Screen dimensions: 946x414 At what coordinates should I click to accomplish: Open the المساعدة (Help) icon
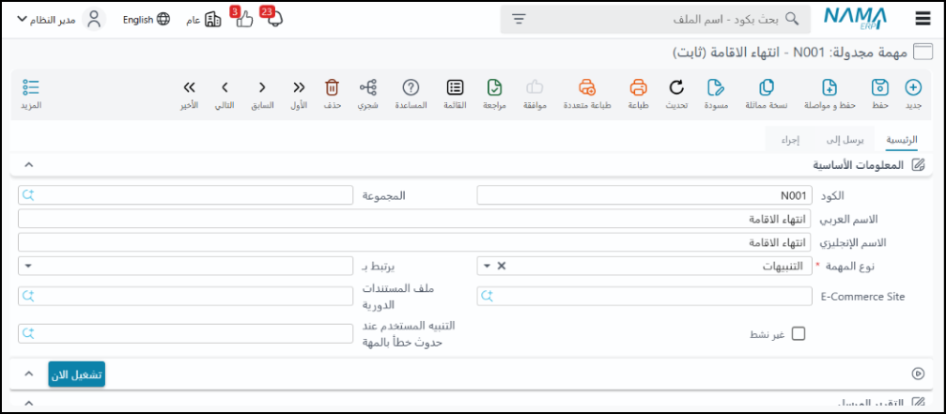pyautogui.click(x=411, y=88)
